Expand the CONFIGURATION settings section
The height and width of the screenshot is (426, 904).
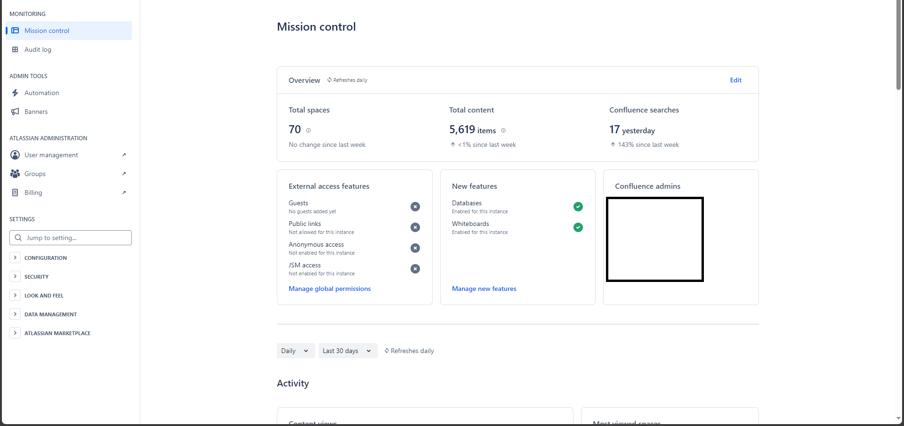click(x=15, y=257)
